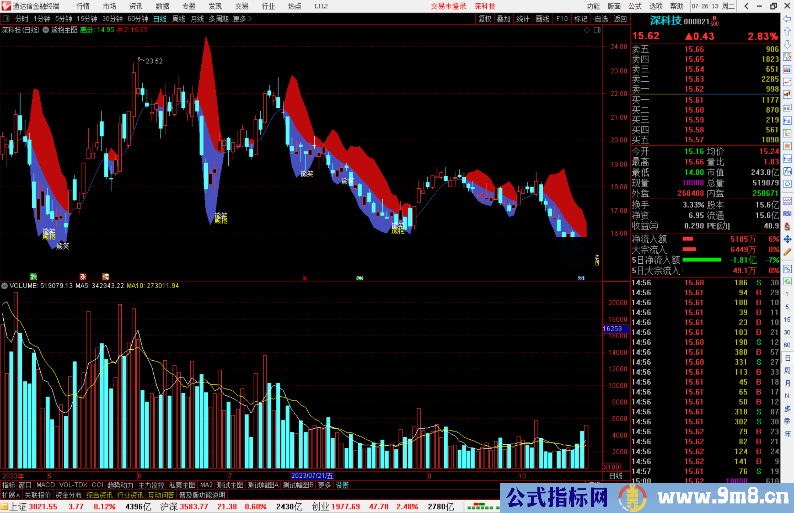This screenshot has height=513, width=794.
Task: Open the trend line chart icon in sidebar
Action: click(x=787, y=82)
